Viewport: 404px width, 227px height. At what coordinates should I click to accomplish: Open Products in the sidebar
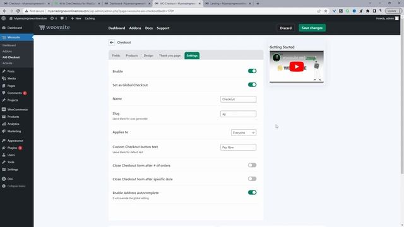click(13, 117)
